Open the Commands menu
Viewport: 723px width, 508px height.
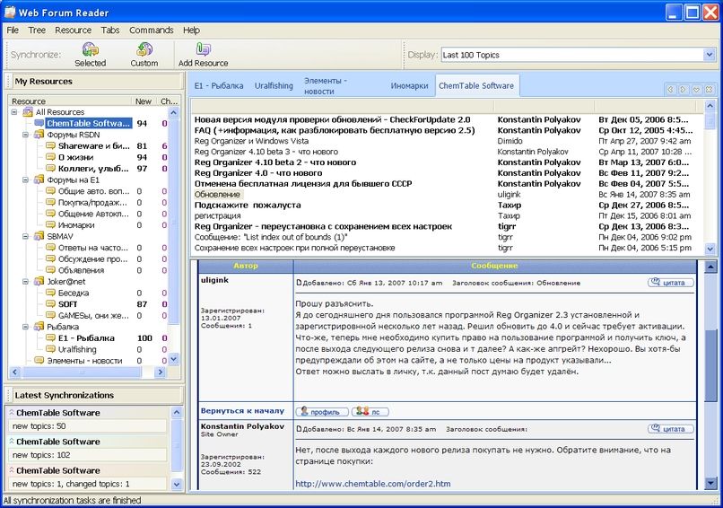(151, 30)
